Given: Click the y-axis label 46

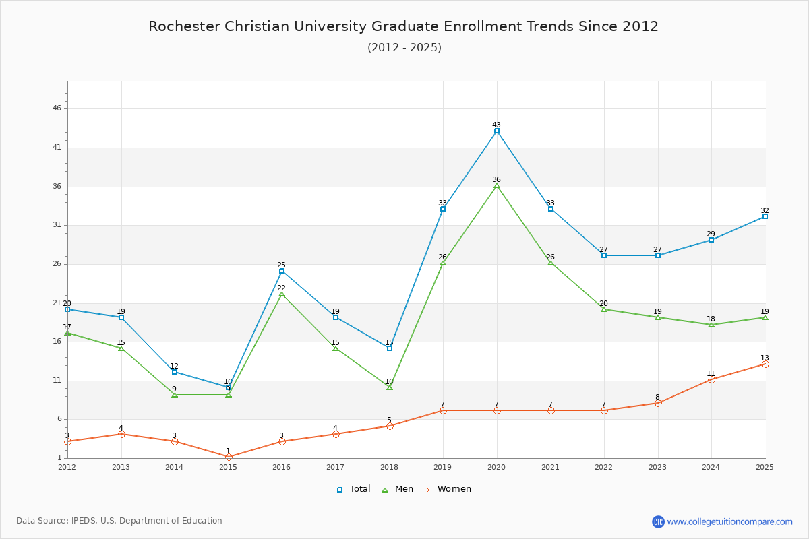Looking at the screenshot, I should tap(57, 108).
